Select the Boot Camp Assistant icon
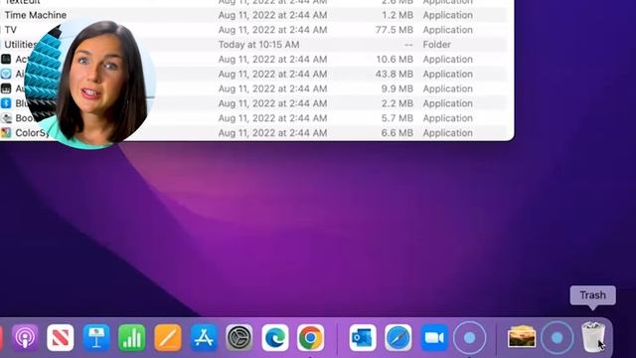Image resolution: width=636 pixels, height=358 pixels. [x=6, y=118]
